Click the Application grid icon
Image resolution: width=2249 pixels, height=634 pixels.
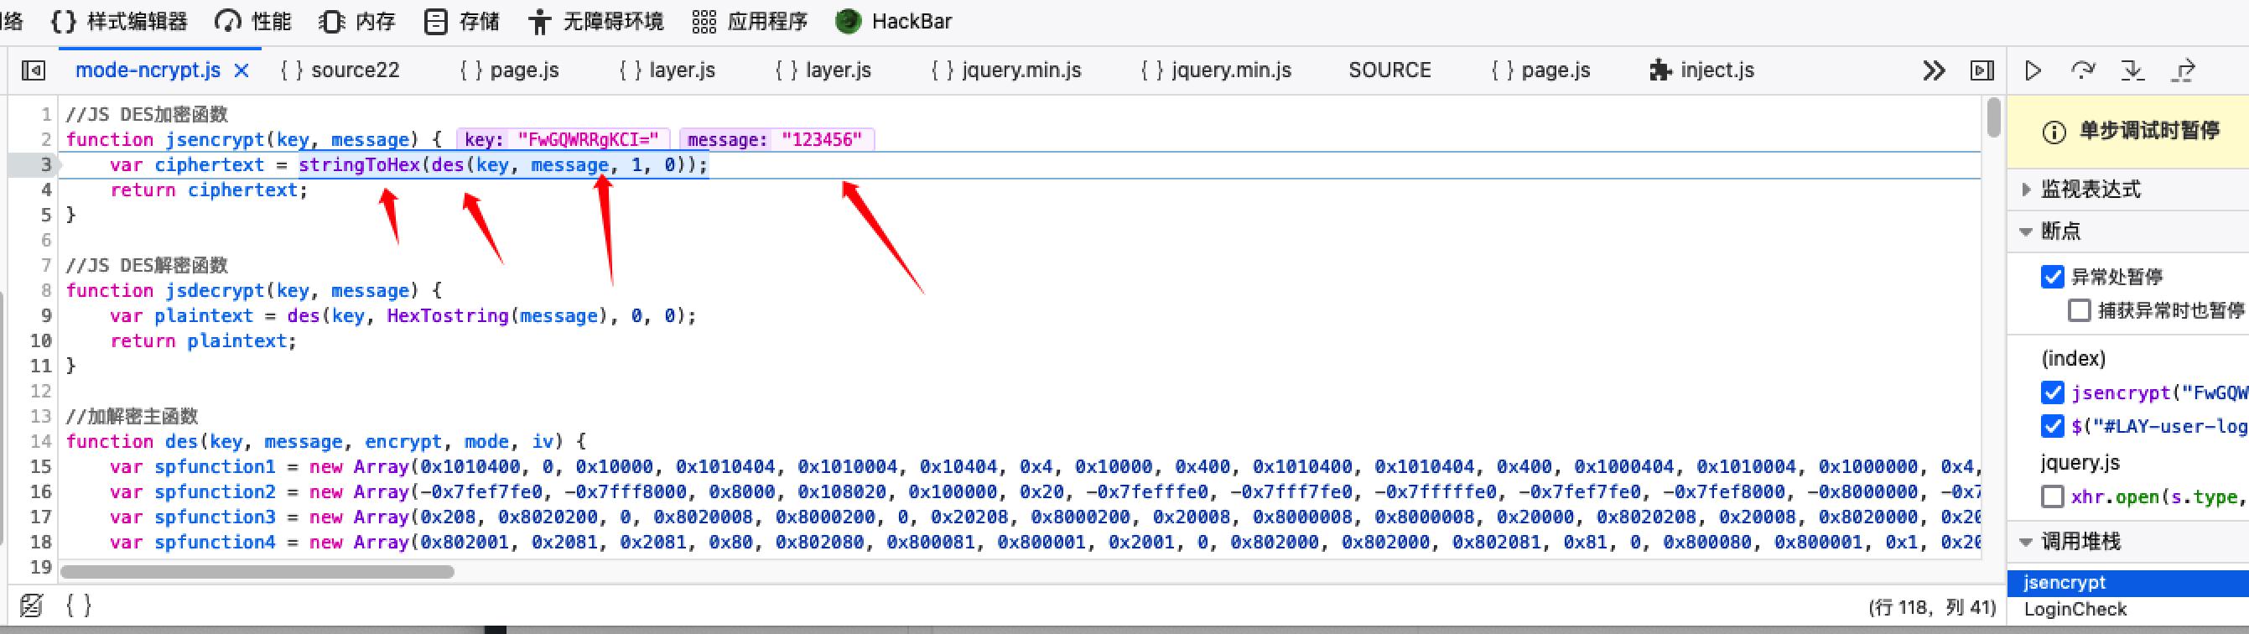704,21
